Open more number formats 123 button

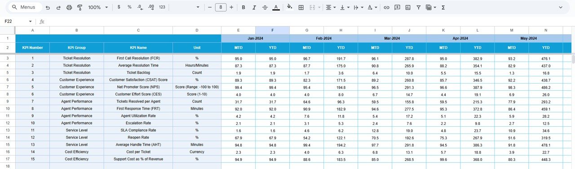pos(162,7)
